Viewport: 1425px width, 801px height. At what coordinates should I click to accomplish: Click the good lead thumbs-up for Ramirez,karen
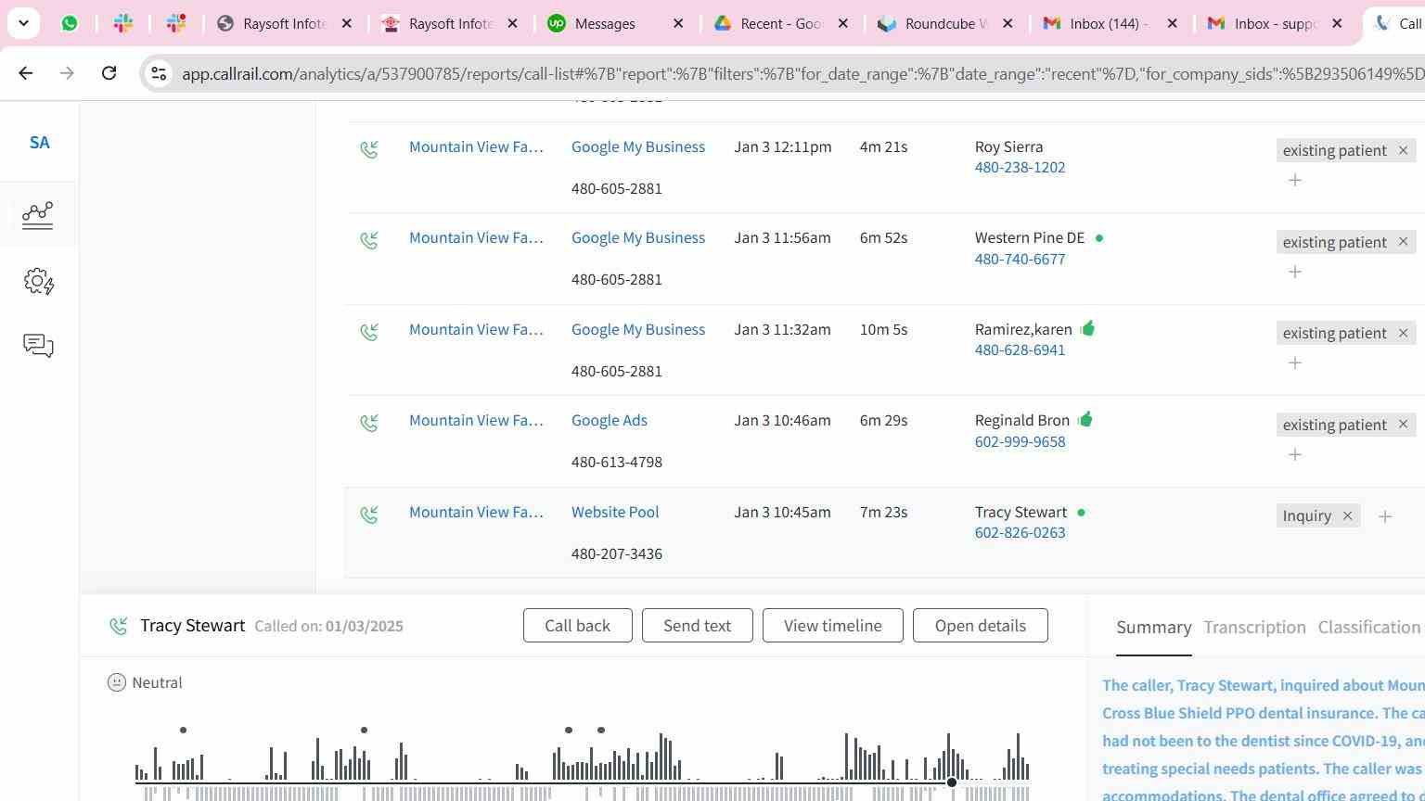1088,328
